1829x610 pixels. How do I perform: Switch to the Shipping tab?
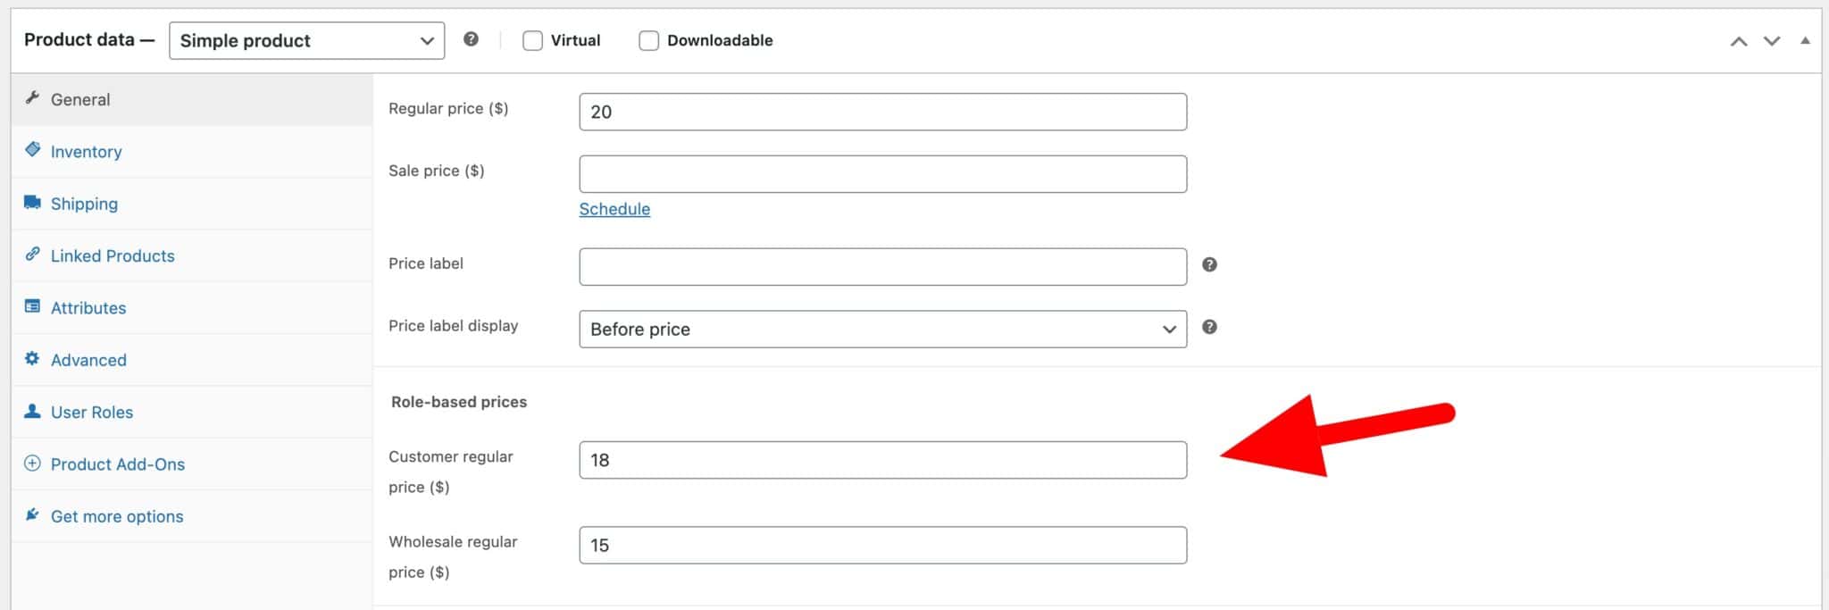coord(84,203)
